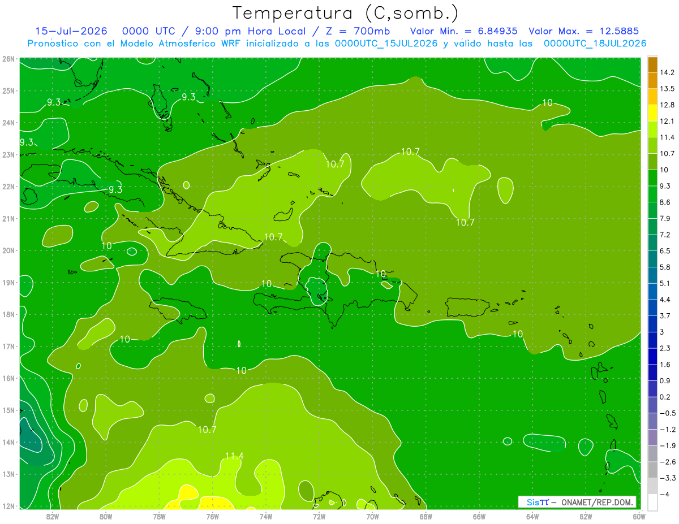The width and height of the screenshot is (679, 524).
Task: Click the '78W' longitude axis label
Action: (x=159, y=516)
